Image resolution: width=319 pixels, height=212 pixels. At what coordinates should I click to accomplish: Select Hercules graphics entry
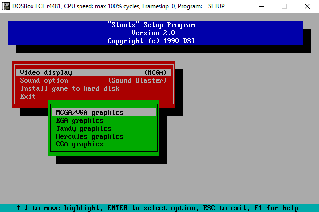[x=104, y=136]
